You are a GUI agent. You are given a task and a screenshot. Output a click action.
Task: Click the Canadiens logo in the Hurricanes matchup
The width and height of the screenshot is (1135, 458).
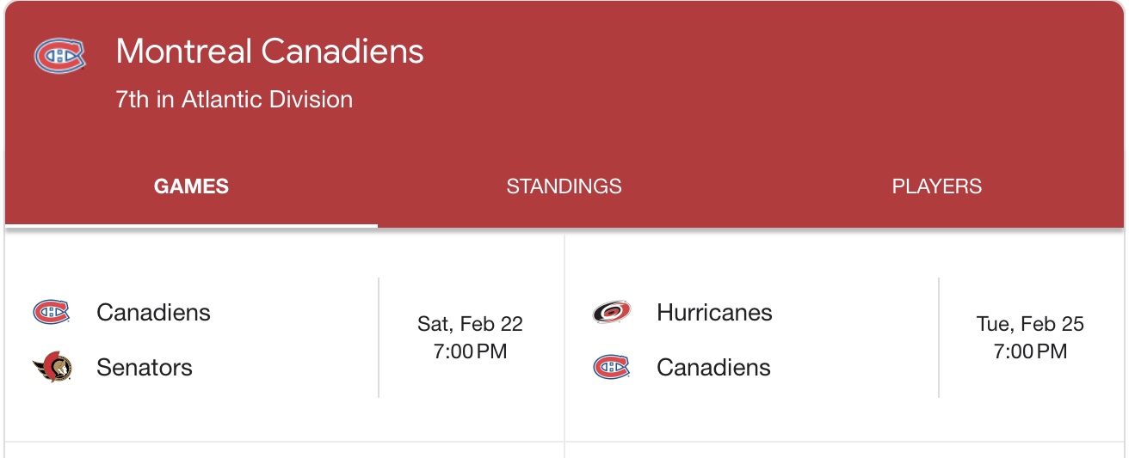click(611, 368)
